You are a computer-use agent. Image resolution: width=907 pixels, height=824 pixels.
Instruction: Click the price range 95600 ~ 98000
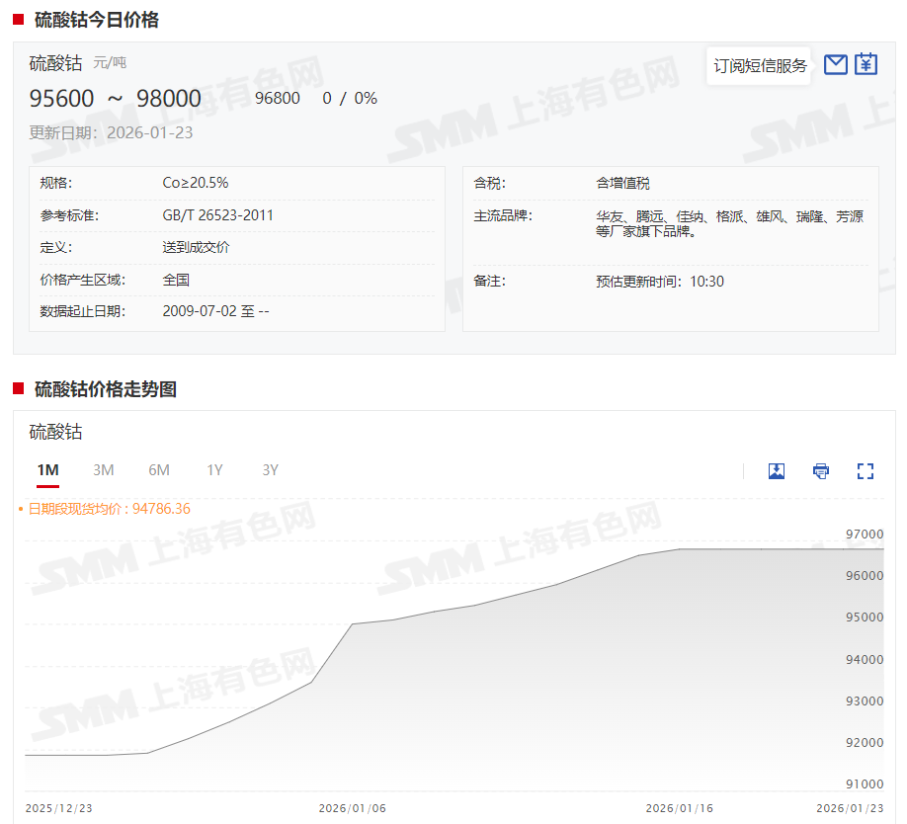pos(115,99)
